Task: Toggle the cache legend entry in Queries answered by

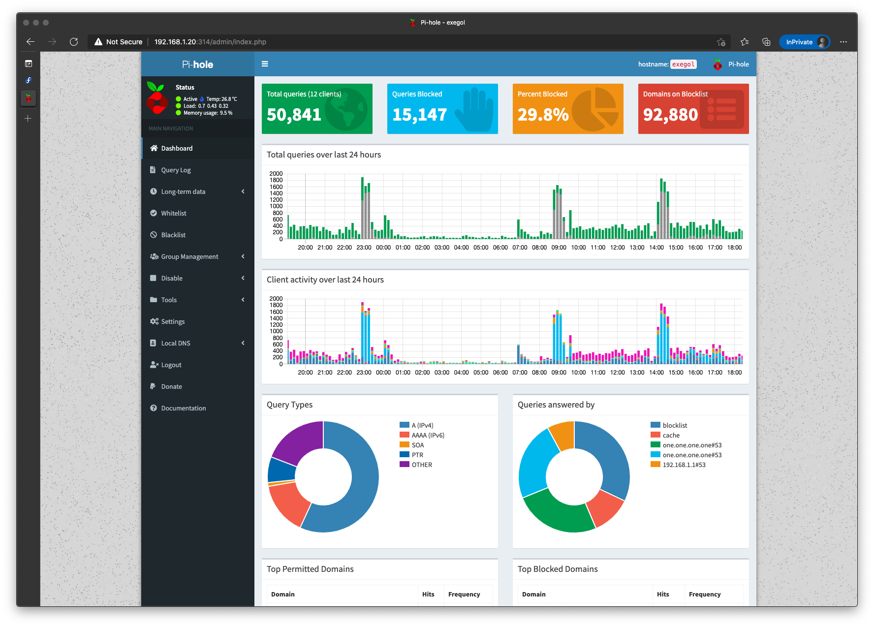Action: [671, 435]
